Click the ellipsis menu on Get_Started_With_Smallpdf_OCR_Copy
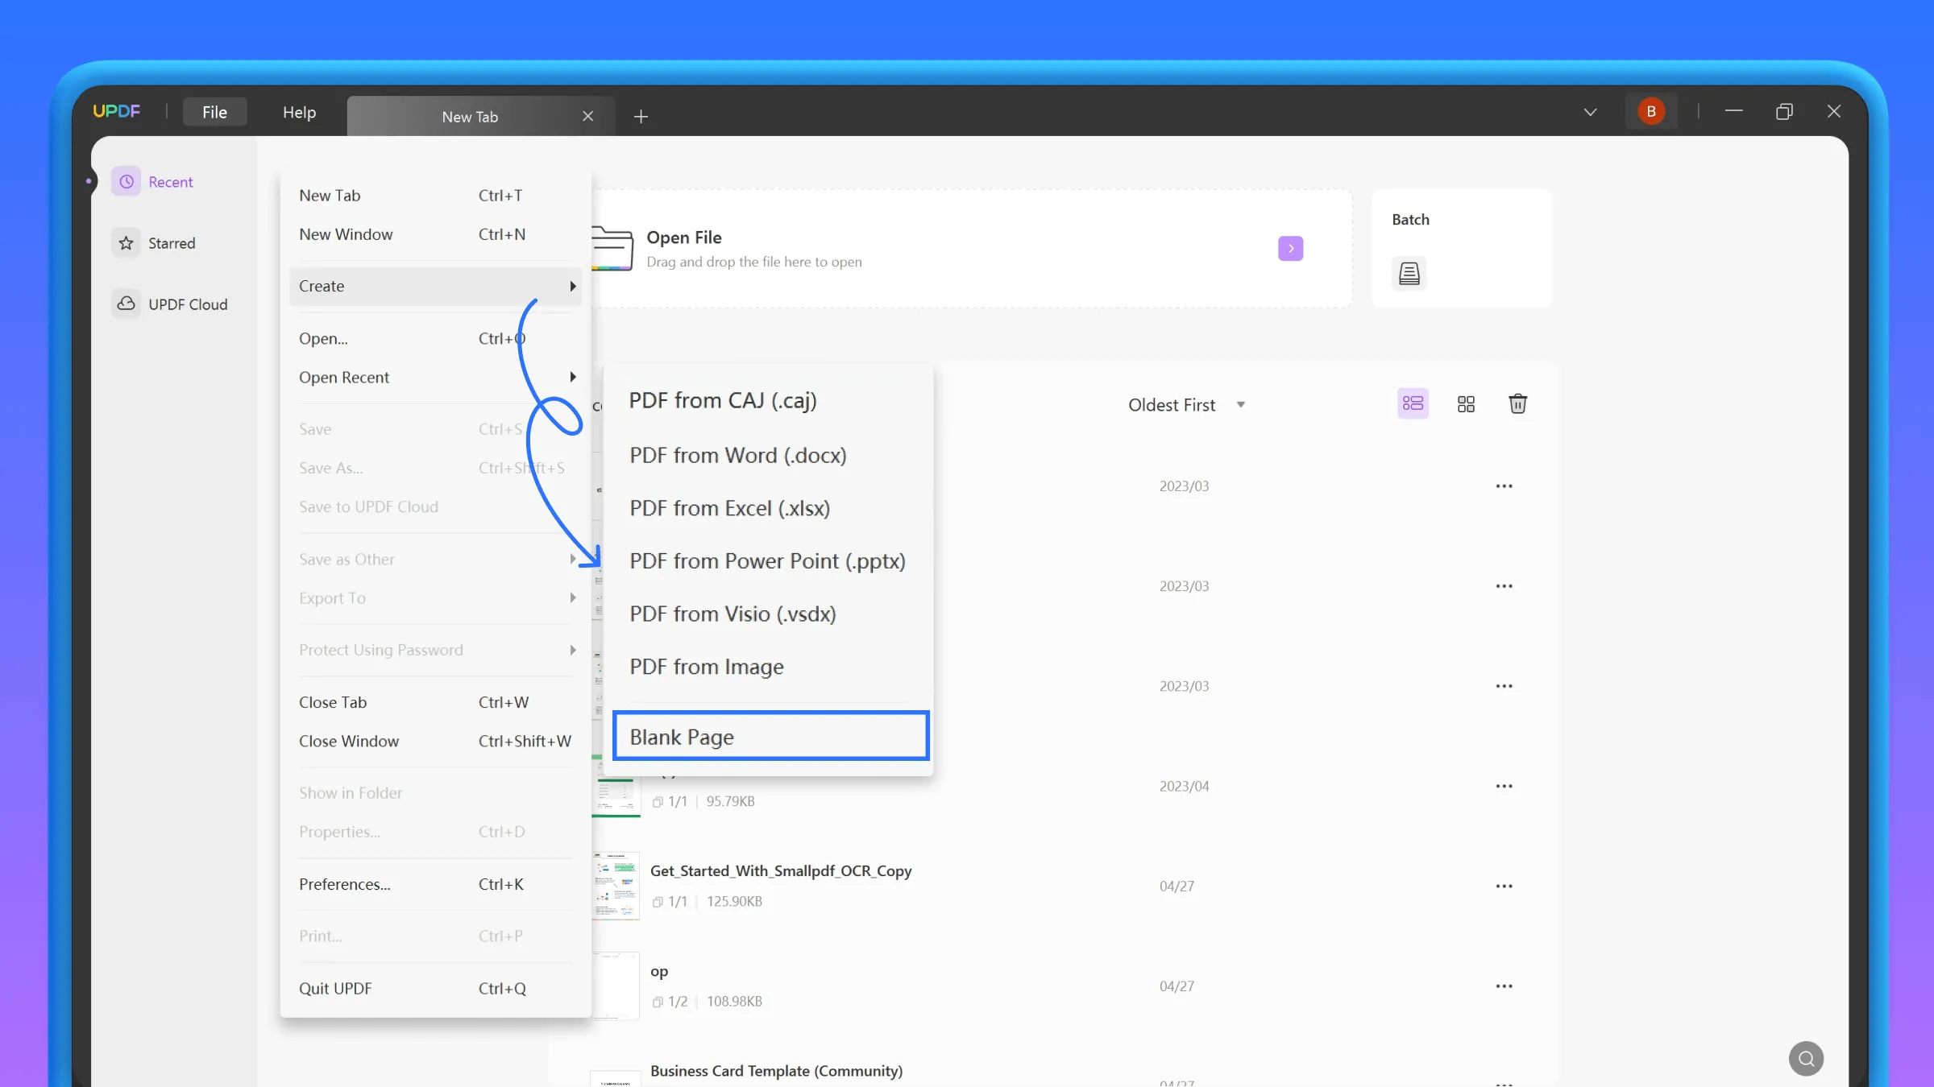 point(1505,885)
